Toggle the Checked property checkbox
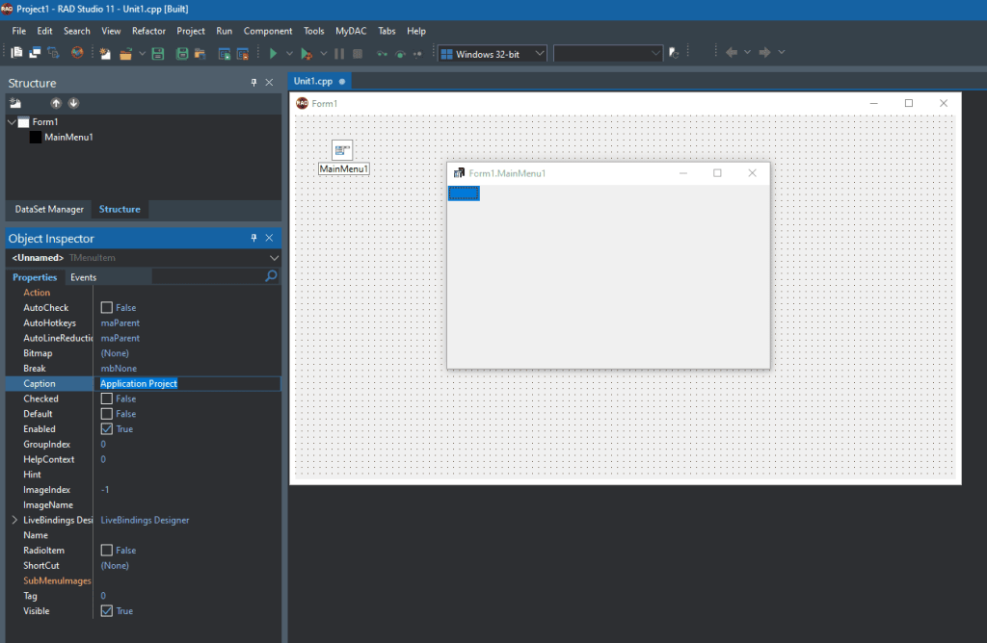Viewport: 987px width, 643px height. [107, 399]
